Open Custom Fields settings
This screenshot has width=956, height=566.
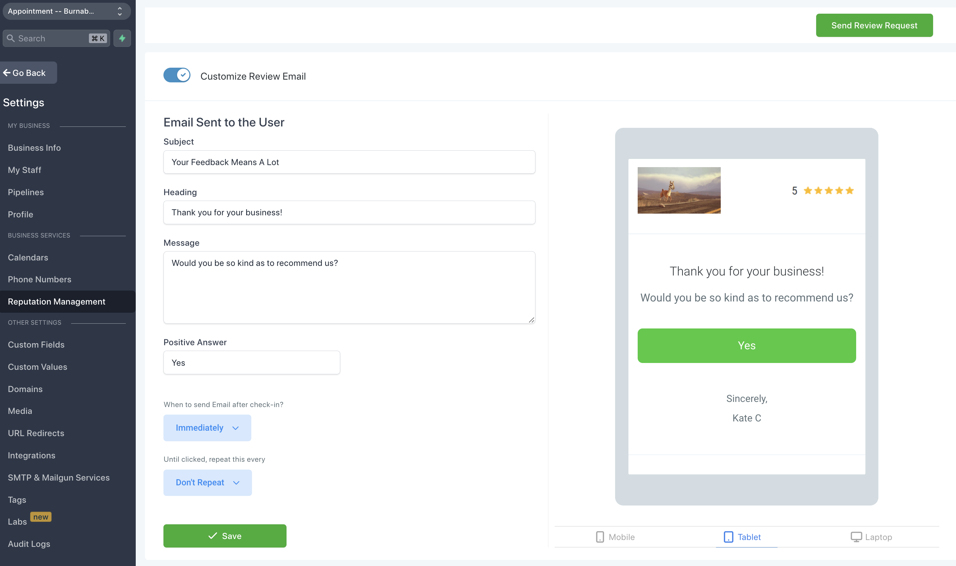36,345
